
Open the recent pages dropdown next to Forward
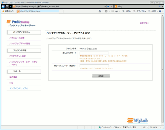pos(10,7)
